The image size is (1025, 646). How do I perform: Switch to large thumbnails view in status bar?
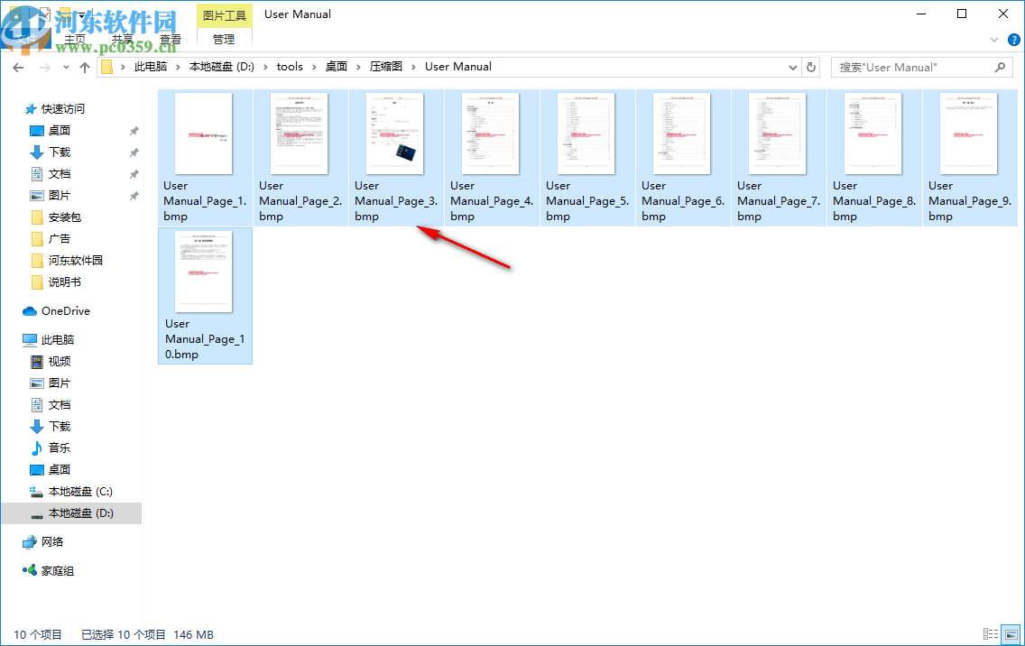click(1011, 634)
